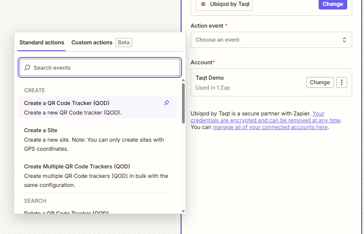Select the Create a Site action

[x=98, y=139]
